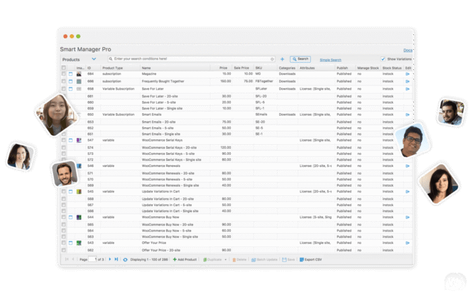Select the checkbox for WooCommerce Buy Now

pyautogui.click(x=63, y=217)
